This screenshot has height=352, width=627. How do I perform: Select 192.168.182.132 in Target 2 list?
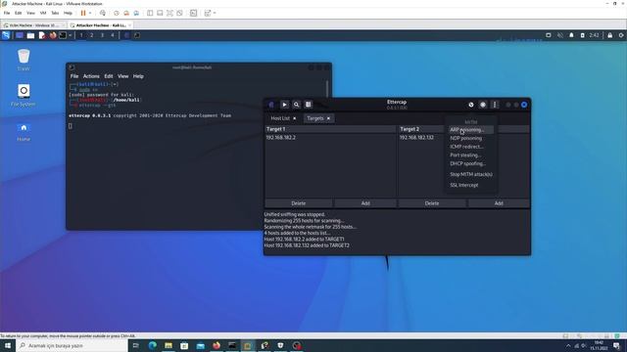416,137
